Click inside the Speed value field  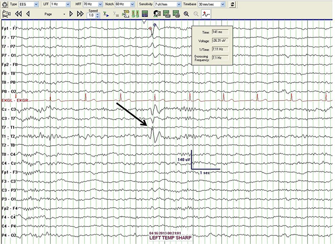[x=91, y=15]
